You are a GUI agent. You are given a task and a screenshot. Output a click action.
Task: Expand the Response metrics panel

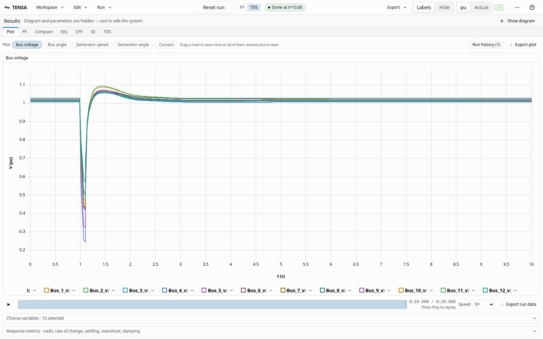click(x=271, y=331)
